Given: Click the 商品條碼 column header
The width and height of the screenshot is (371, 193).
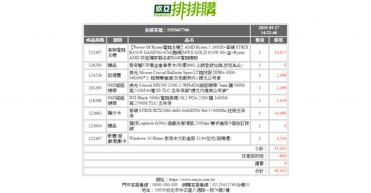Looking at the screenshot, I should click(95, 40).
